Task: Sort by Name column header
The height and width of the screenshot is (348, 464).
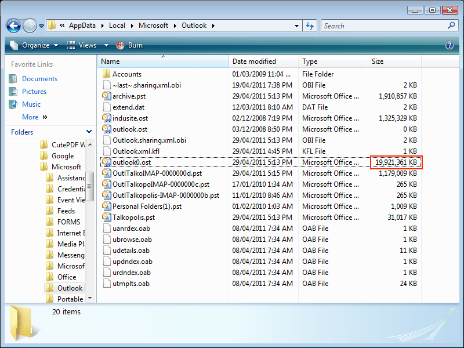Action: [163, 61]
